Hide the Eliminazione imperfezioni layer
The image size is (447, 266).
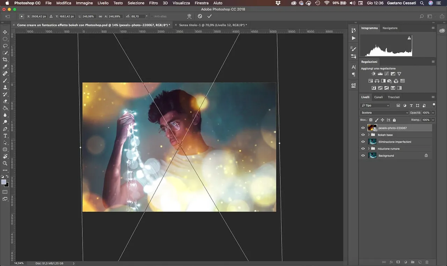coord(363,142)
